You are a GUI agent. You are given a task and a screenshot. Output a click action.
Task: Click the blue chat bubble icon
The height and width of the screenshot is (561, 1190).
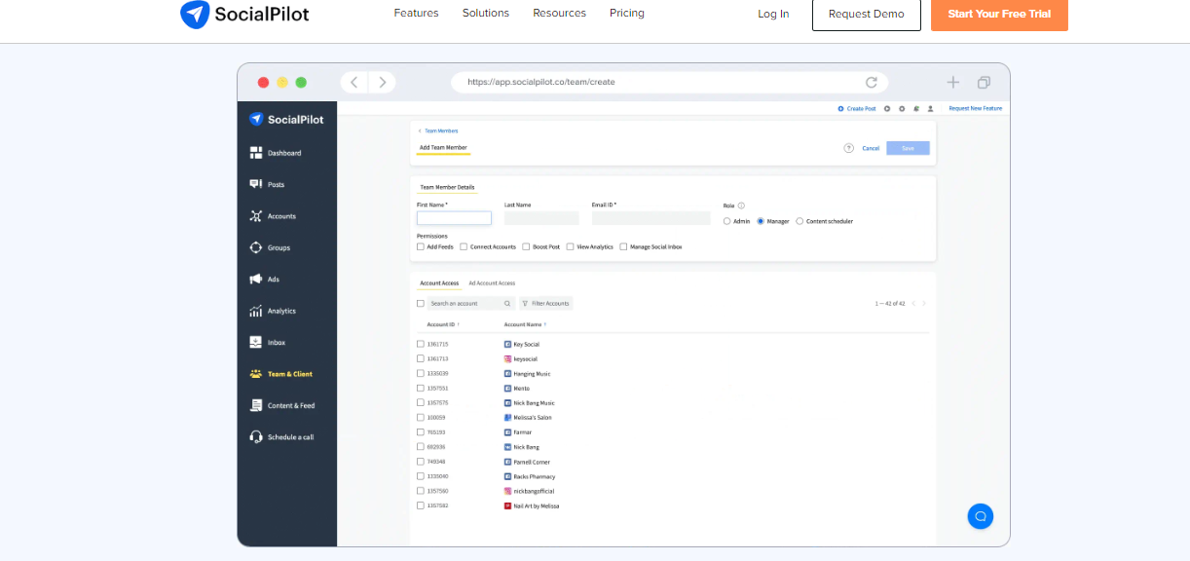pyautogui.click(x=980, y=516)
